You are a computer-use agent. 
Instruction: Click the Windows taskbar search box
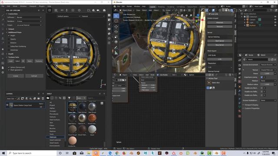pyautogui.click(x=32, y=153)
